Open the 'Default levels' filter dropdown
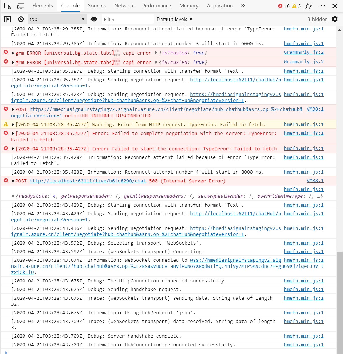The height and width of the screenshot is (354, 343). tap(174, 19)
